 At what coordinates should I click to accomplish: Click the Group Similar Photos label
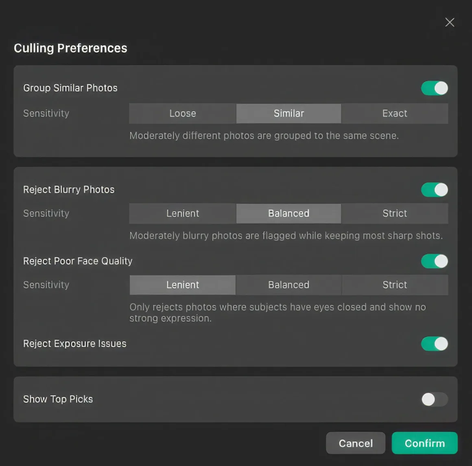[x=70, y=88]
